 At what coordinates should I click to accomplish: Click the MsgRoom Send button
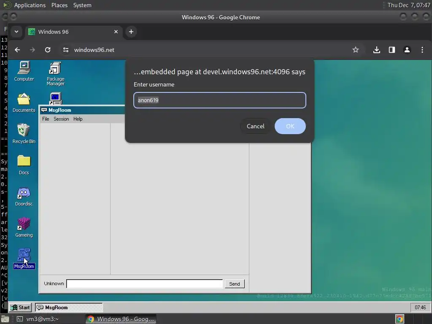(x=235, y=284)
